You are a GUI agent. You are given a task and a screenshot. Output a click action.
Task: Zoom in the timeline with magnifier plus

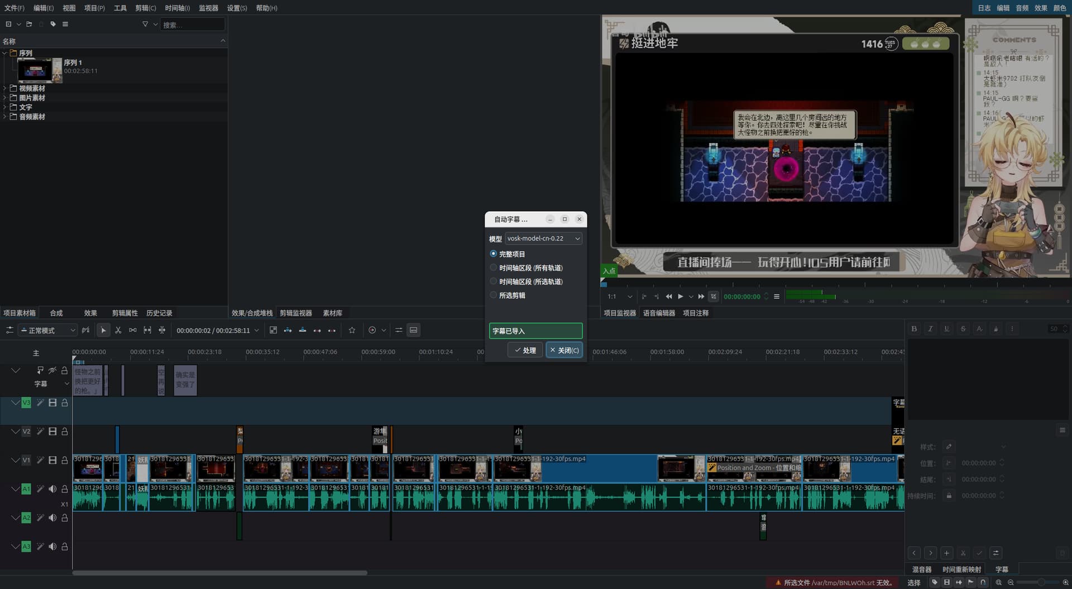click(x=1065, y=582)
